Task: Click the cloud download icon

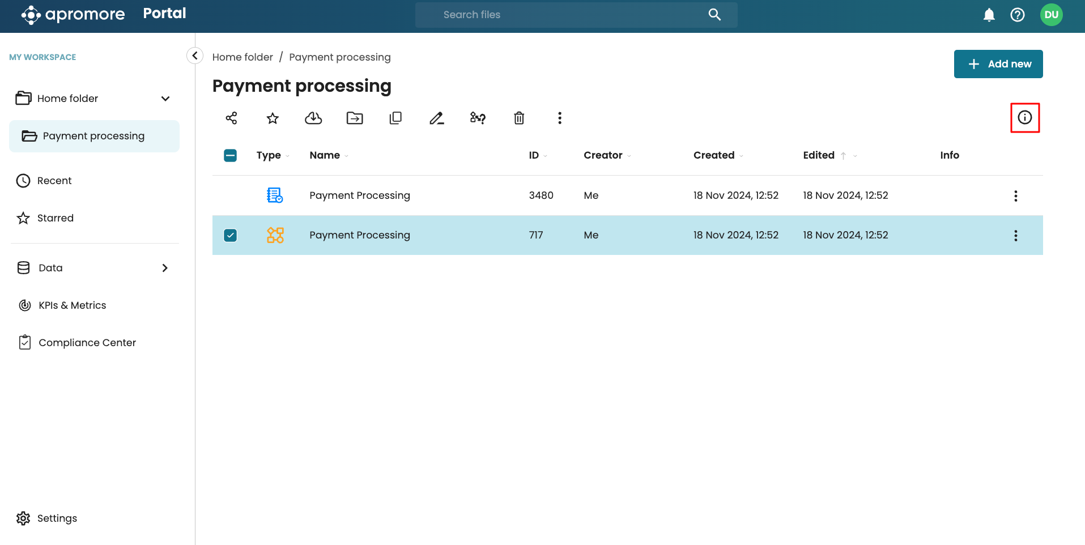Action: [x=313, y=118]
